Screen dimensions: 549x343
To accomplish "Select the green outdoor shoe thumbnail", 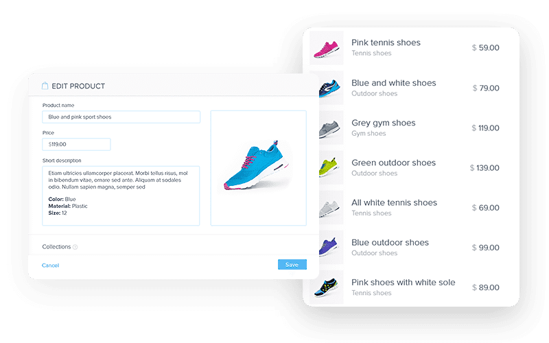I will coord(331,167).
